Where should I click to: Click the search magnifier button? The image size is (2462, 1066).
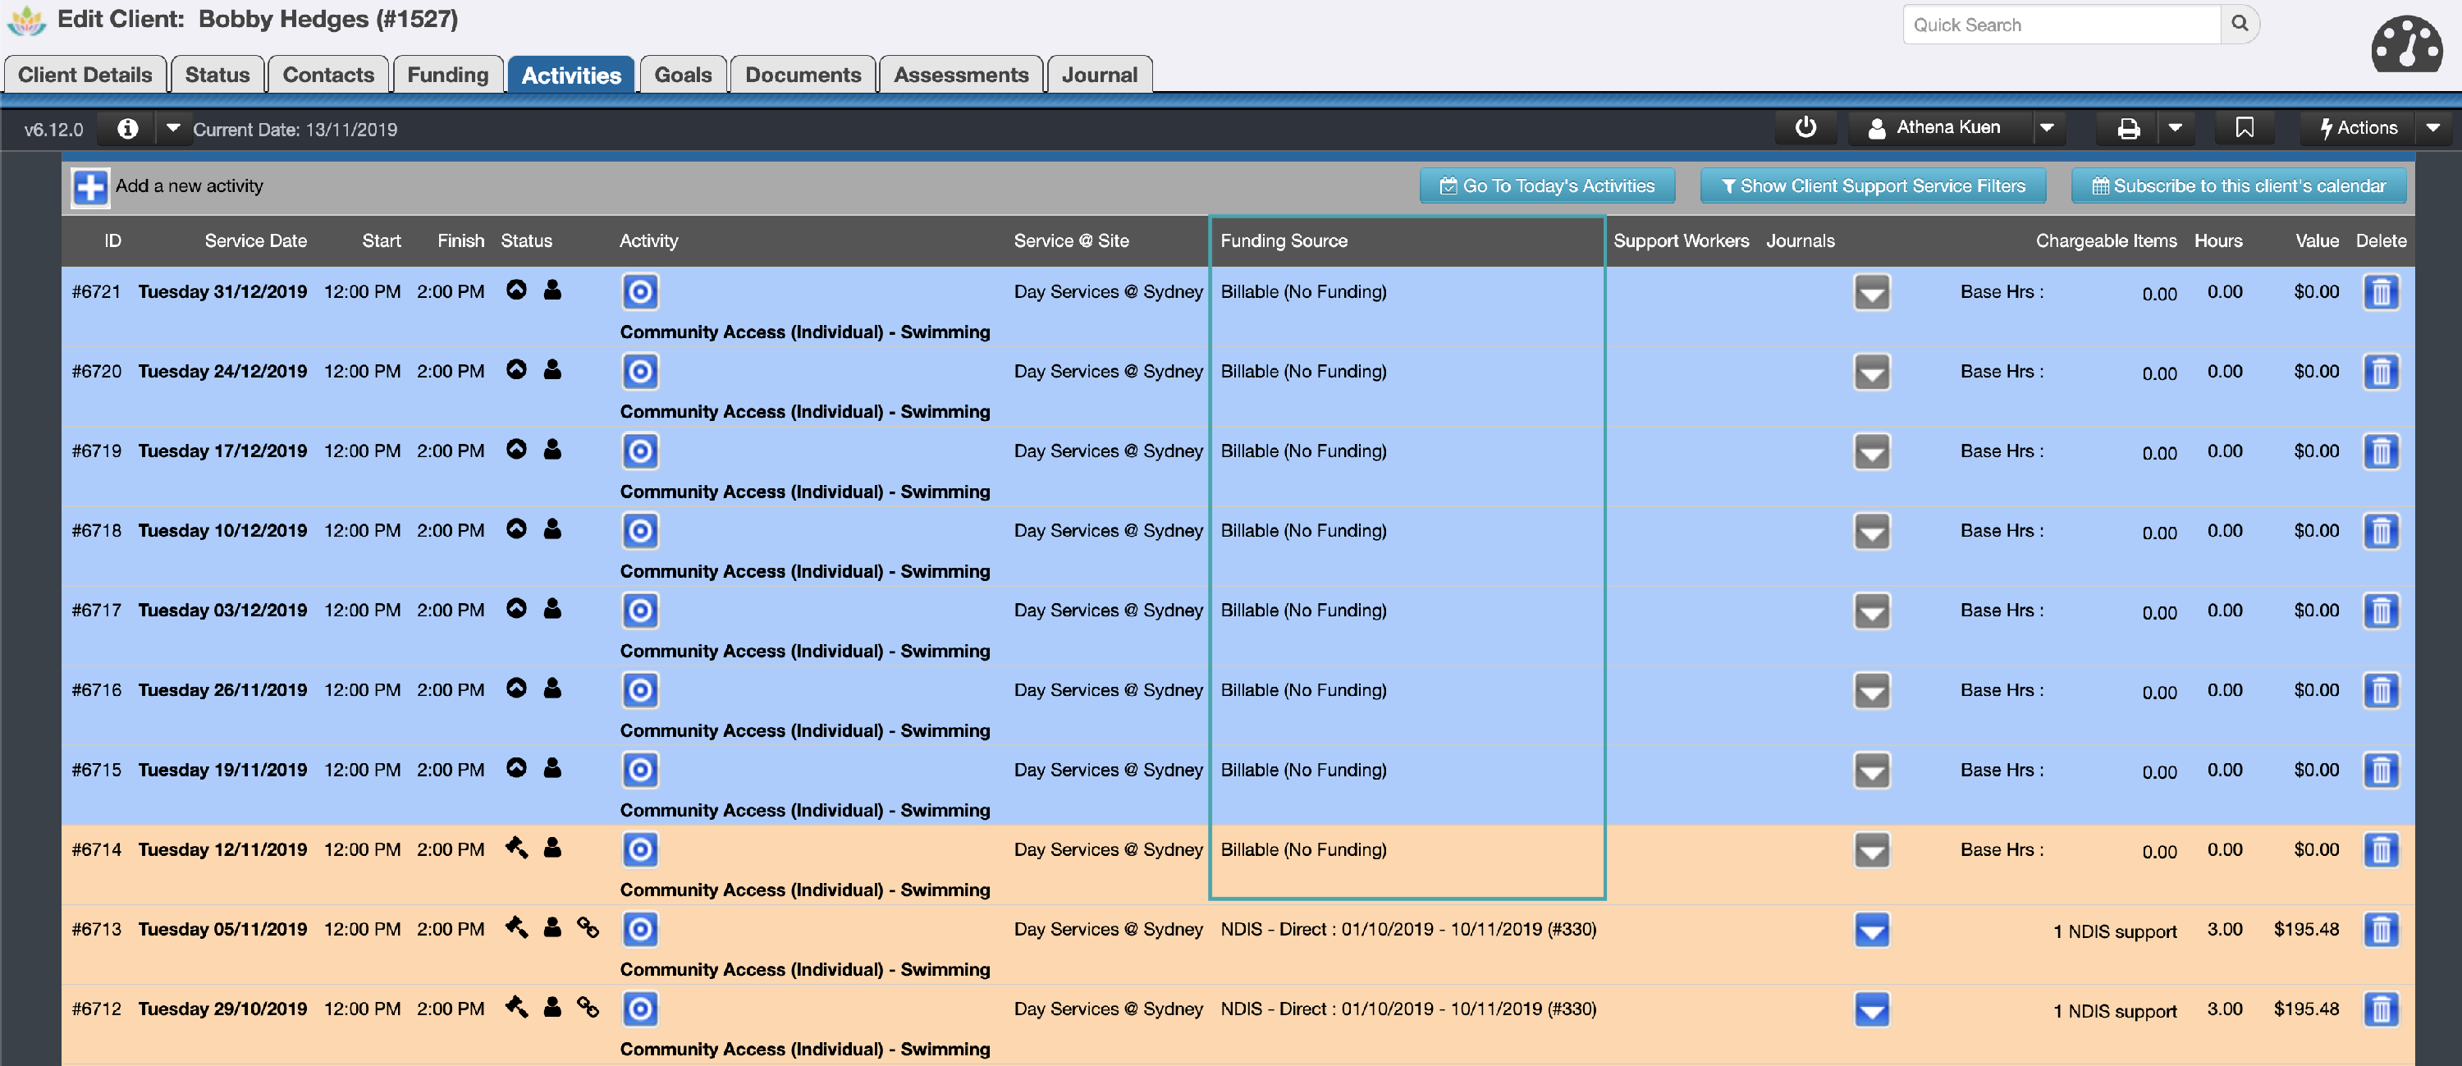(2240, 25)
